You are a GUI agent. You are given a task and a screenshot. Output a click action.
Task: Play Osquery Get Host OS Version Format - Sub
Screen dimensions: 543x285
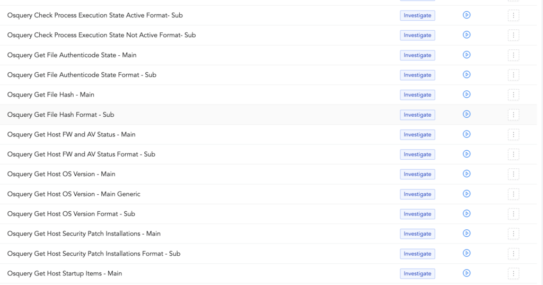coord(467,213)
